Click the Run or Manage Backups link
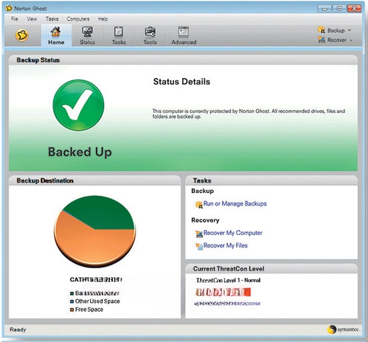This screenshot has width=368, height=342. 235,204
